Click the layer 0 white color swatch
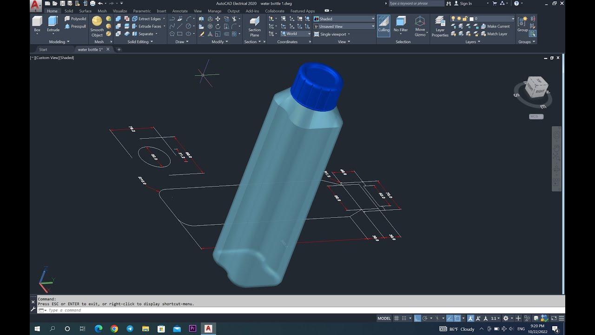 [471, 19]
